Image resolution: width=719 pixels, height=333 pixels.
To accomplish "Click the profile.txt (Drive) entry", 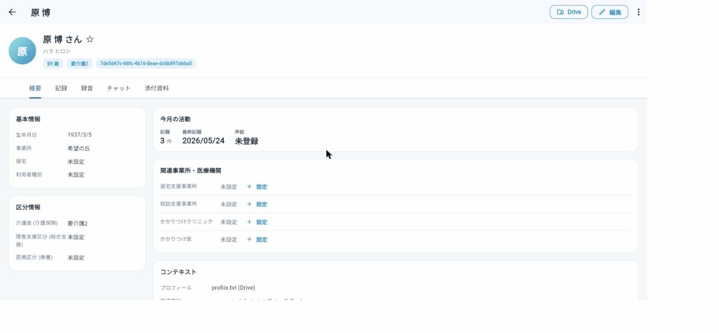I will pos(233,288).
